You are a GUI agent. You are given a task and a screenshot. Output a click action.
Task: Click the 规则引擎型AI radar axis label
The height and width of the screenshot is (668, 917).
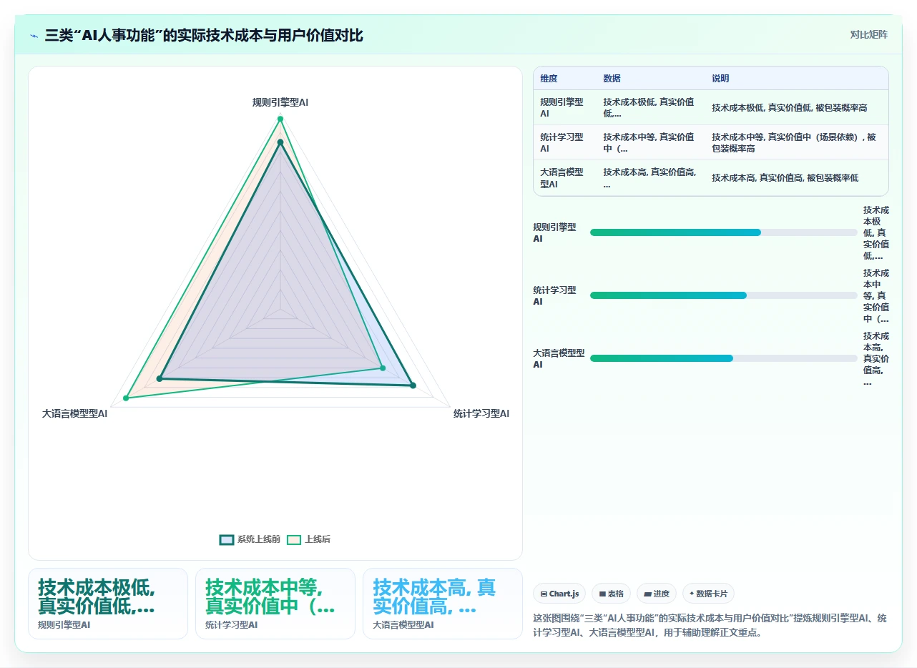pos(280,102)
